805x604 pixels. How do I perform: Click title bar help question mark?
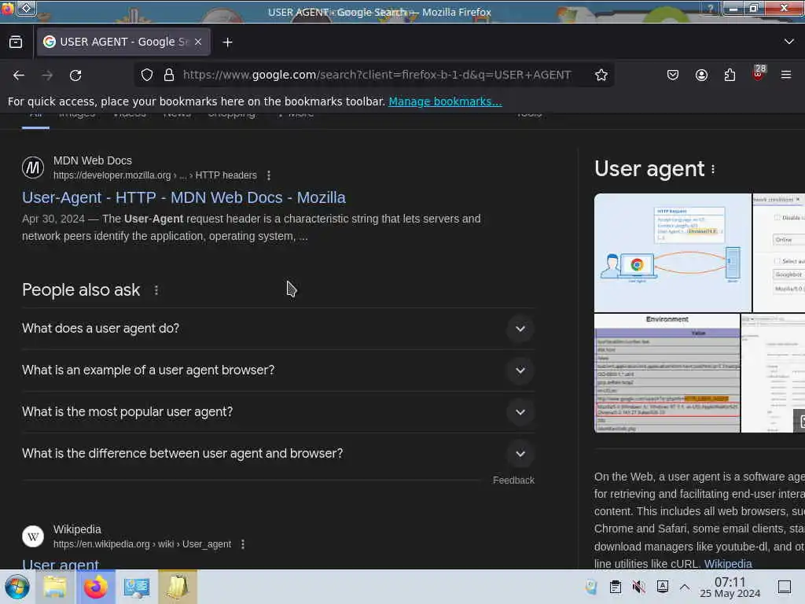(x=711, y=8)
